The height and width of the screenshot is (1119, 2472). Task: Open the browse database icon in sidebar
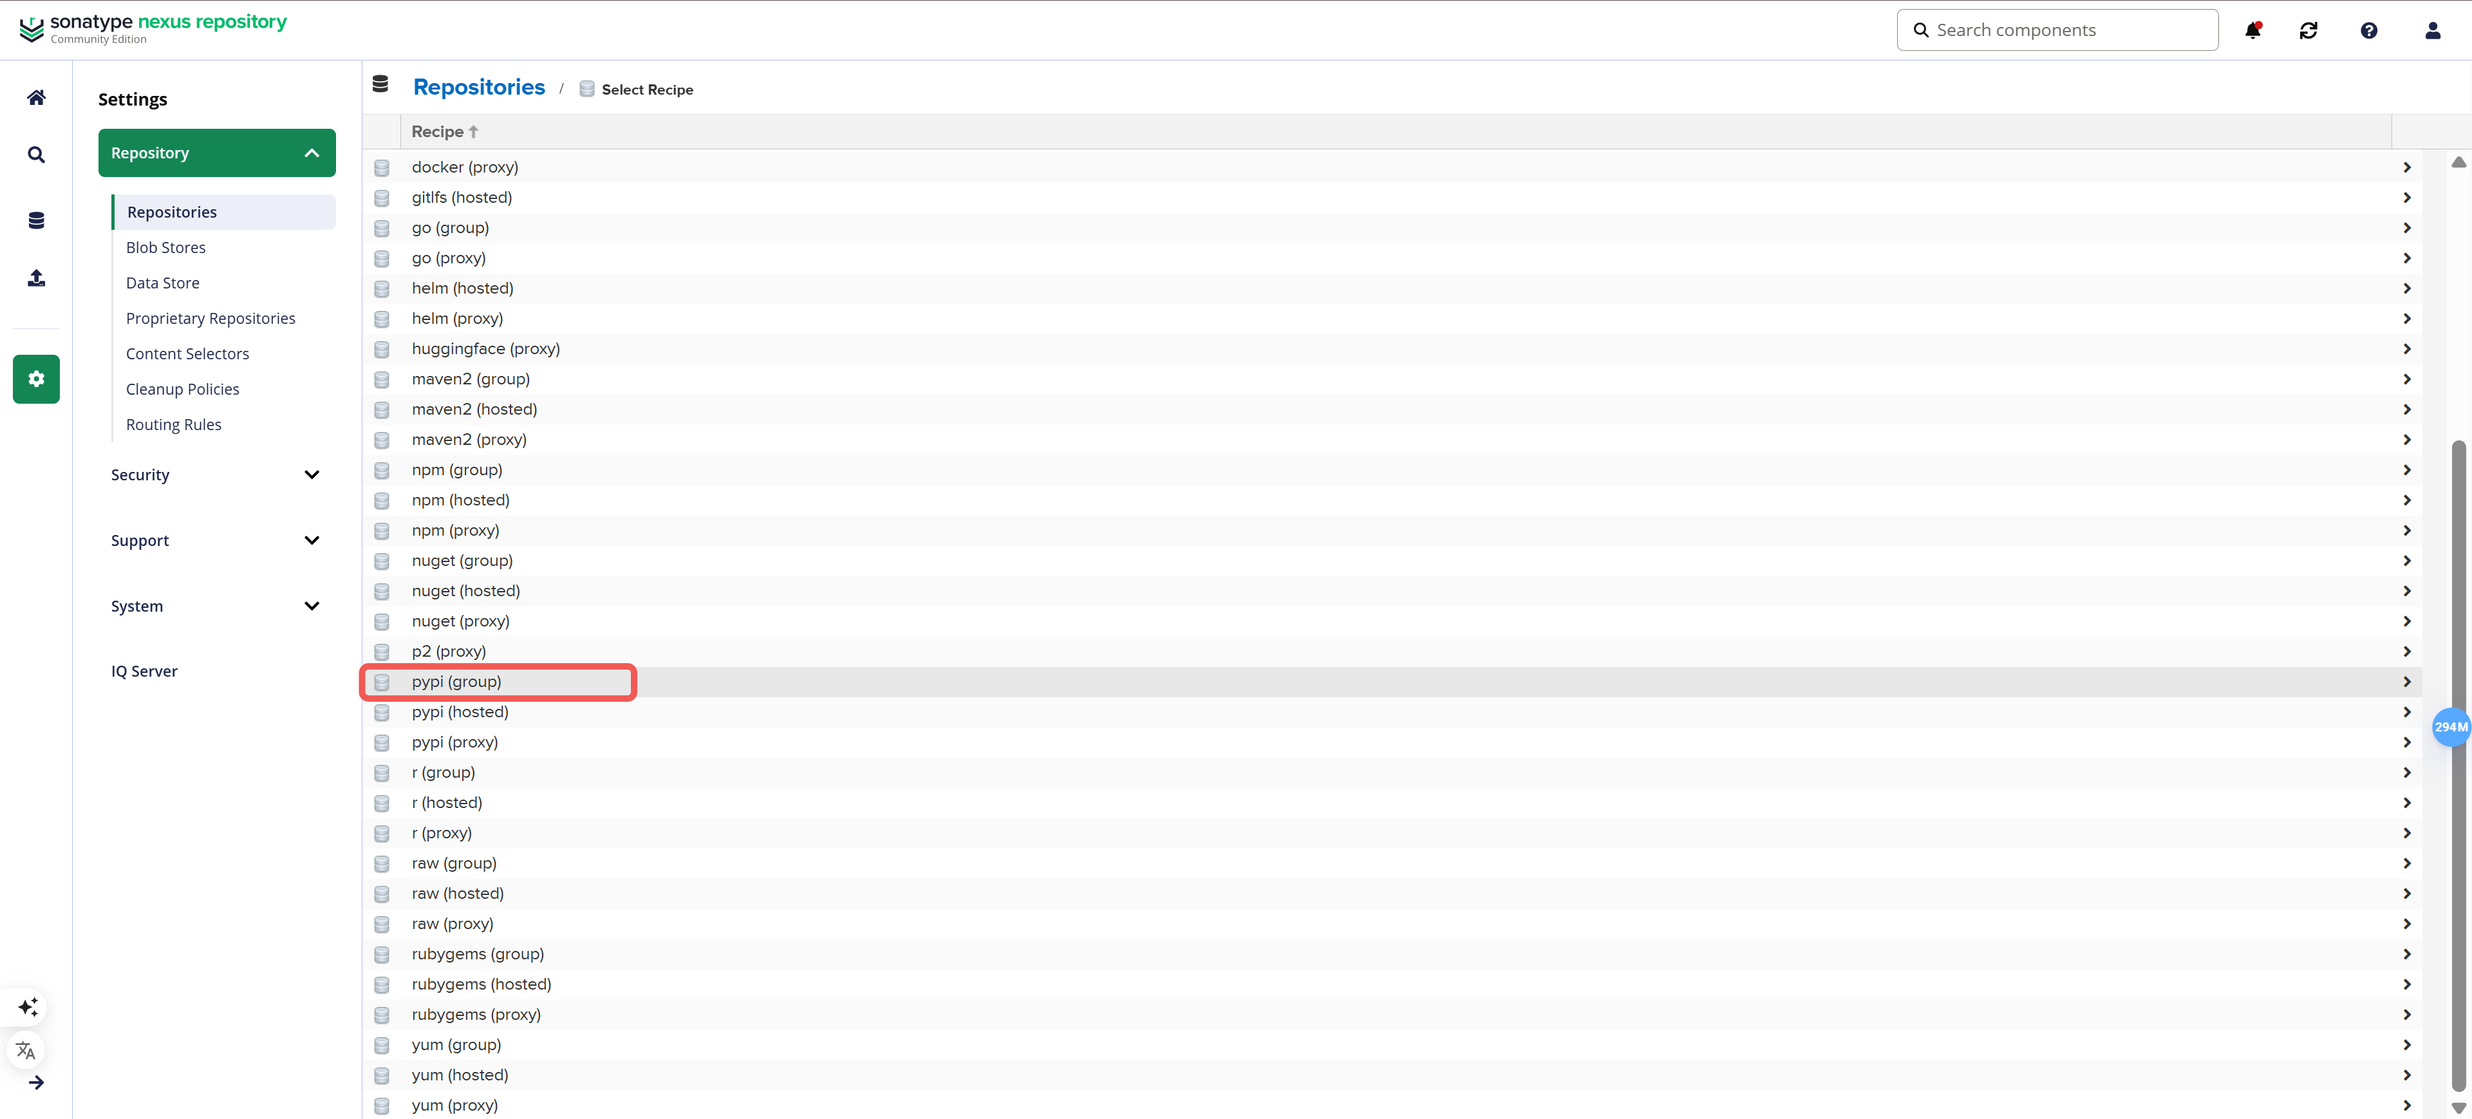click(37, 220)
